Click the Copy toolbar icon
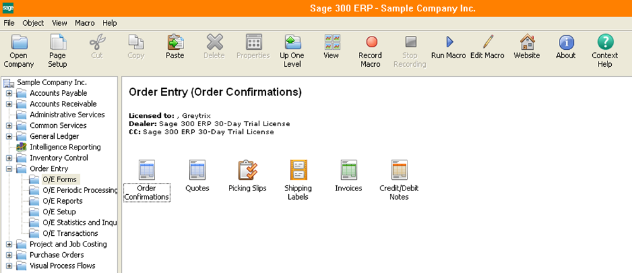The image size is (632, 273). (136, 42)
